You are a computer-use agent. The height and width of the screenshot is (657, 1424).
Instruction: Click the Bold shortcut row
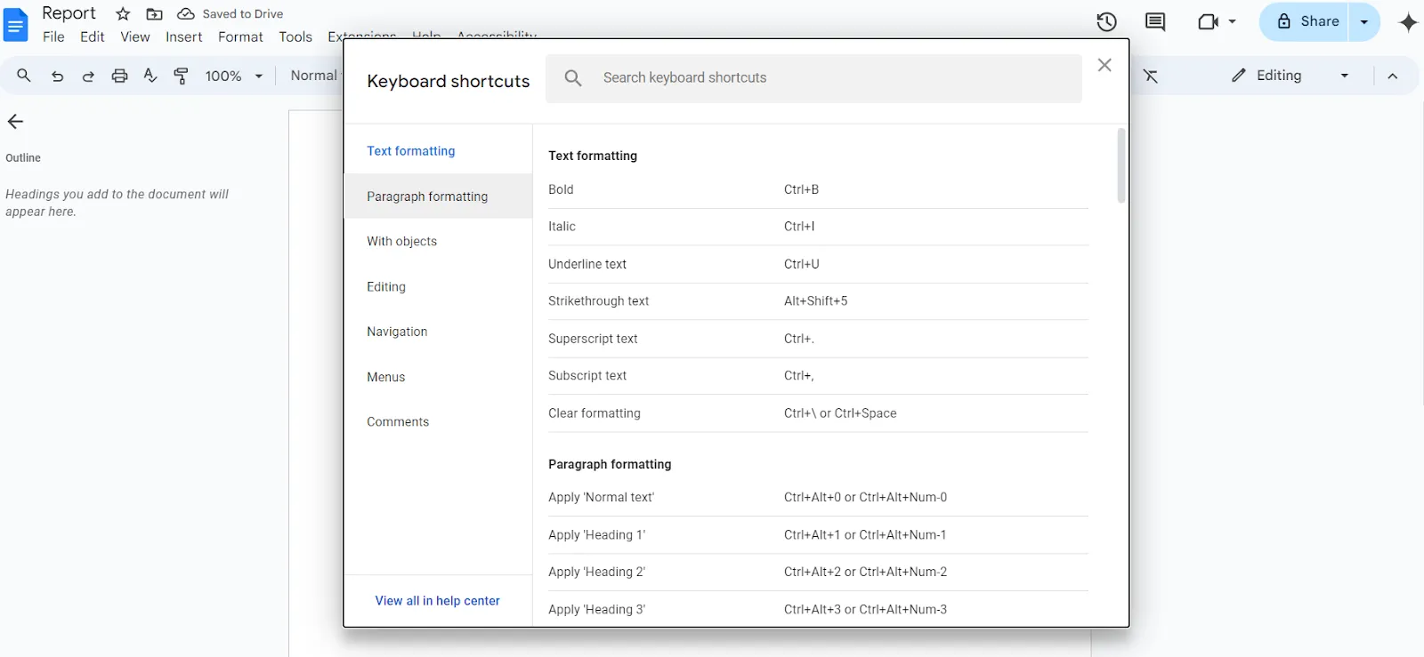[818, 189]
